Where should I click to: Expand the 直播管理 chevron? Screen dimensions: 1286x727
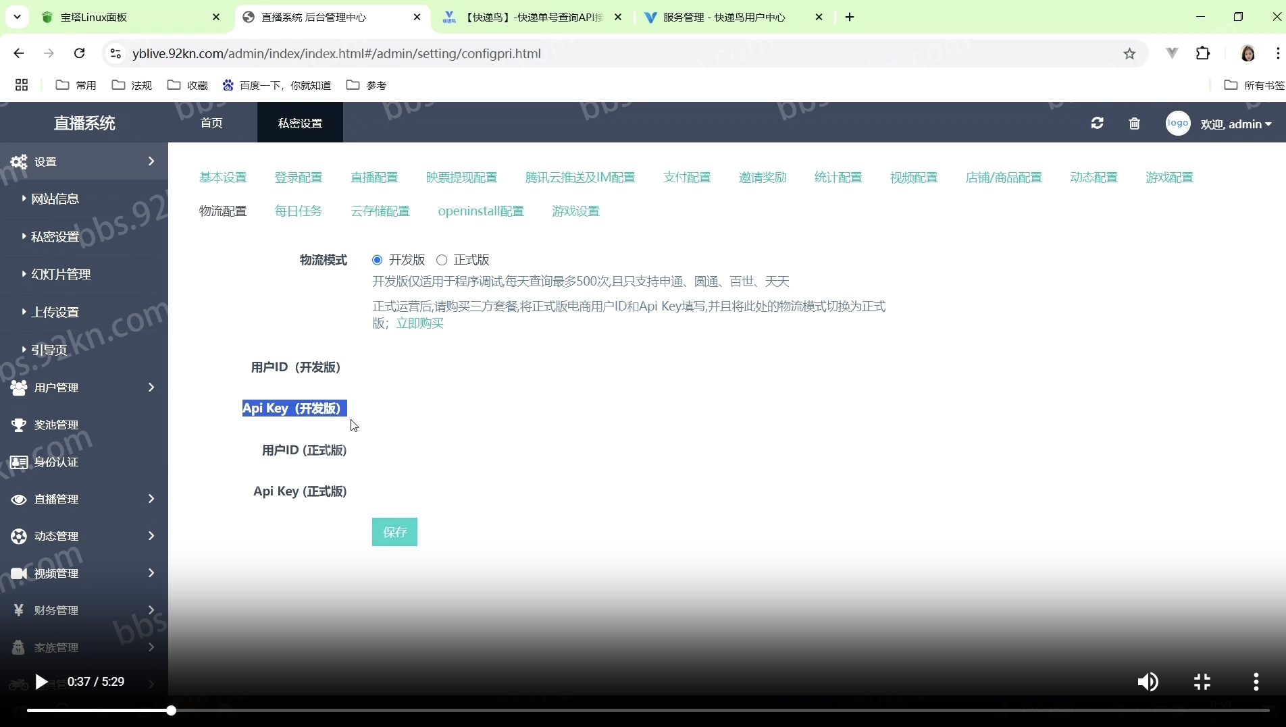pyautogui.click(x=151, y=498)
